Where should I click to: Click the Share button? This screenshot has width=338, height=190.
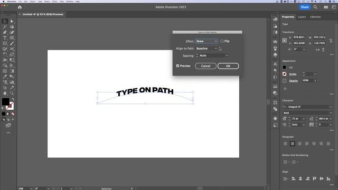pyautogui.click(x=305, y=7)
